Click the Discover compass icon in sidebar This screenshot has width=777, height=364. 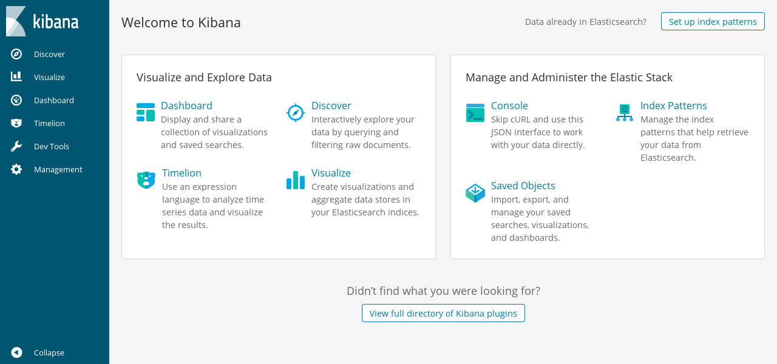coord(16,54)
